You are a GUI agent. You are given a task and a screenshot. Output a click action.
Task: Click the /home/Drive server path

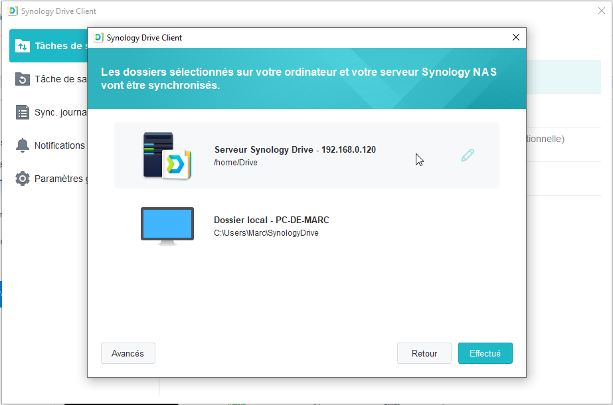pos(235,163)
